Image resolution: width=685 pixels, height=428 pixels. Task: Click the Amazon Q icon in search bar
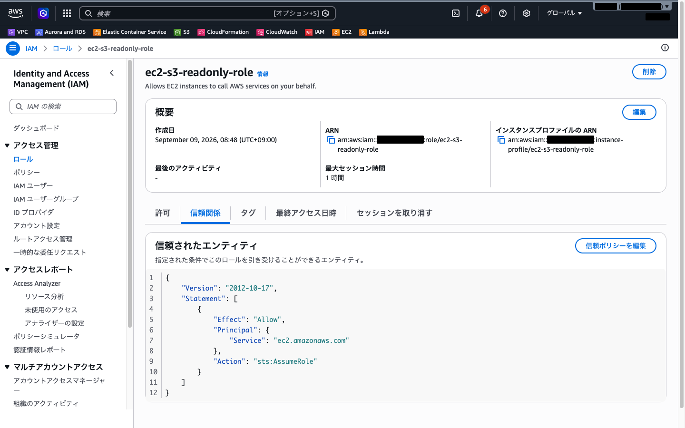tap(325, 13)
